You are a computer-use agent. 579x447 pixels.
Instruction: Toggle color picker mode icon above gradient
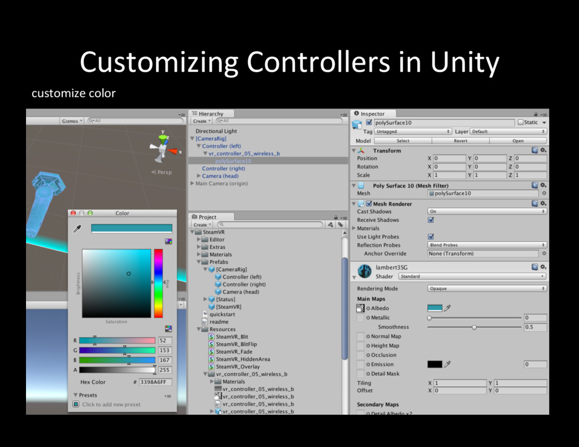coord(168,241)
